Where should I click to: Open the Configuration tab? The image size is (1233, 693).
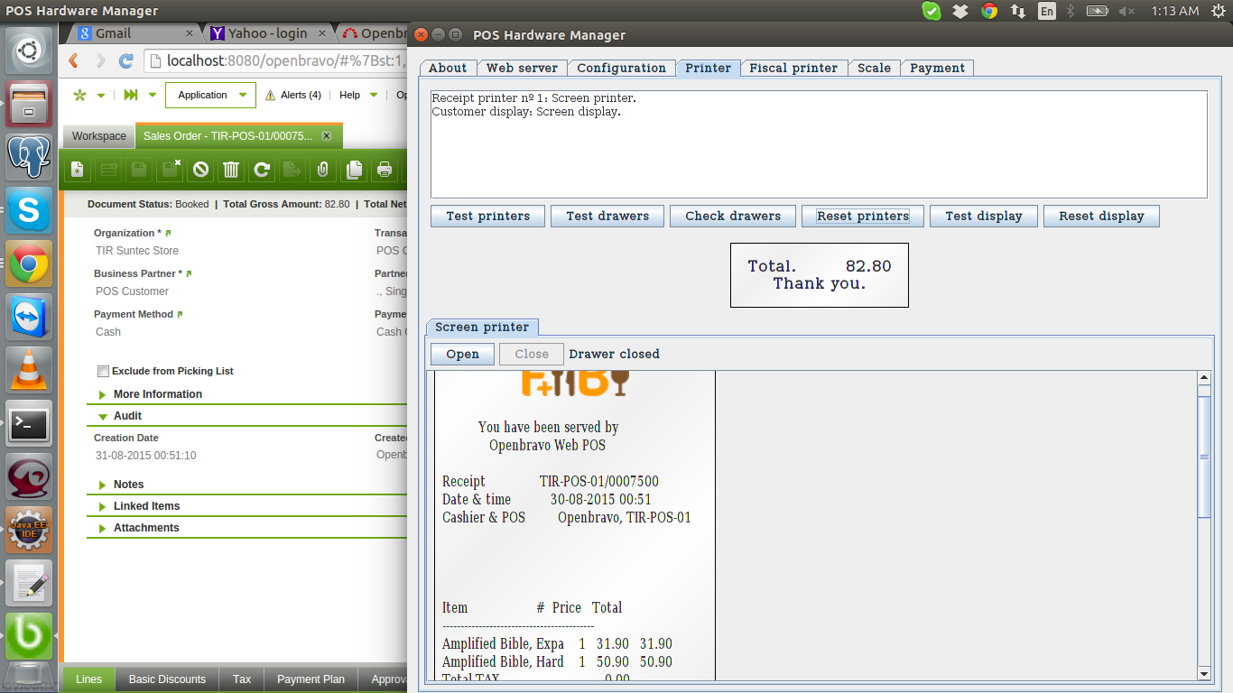621,68
